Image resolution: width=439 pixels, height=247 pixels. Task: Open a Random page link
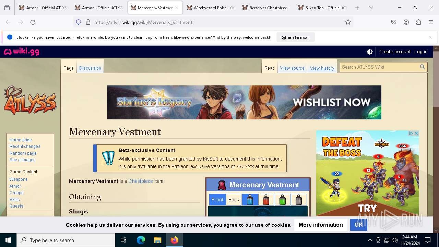pyautogui.click(x=23, y=153)
